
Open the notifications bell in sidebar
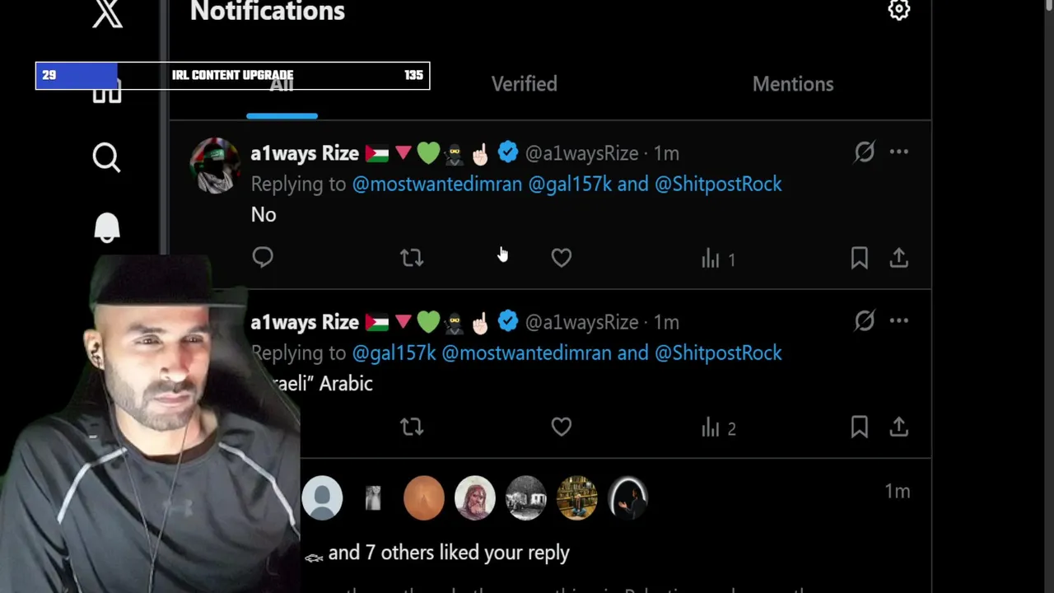tap(106, 228)
